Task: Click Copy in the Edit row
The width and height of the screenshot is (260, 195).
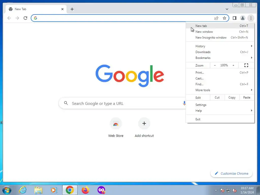Action: tap(232, 97)
